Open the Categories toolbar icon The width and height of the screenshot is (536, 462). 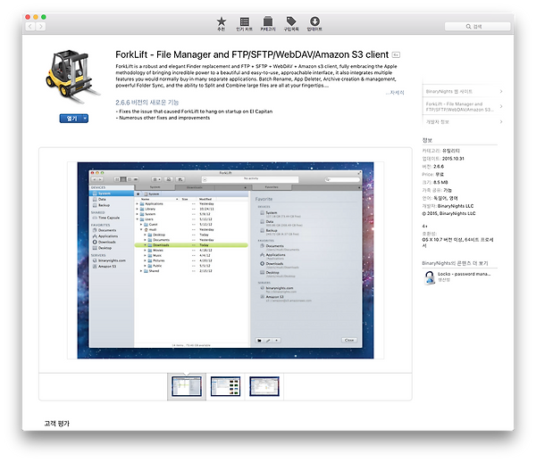coord(268,23)
